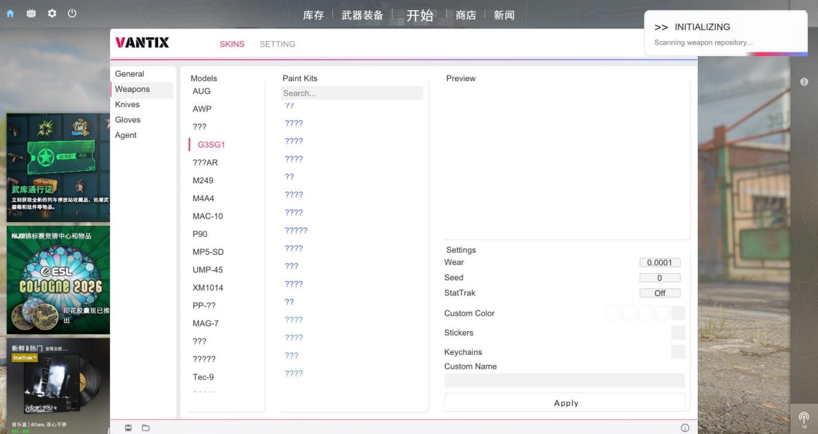818x434 pixels.
Task: Select P90 in Models list
Action: point(200,234)
